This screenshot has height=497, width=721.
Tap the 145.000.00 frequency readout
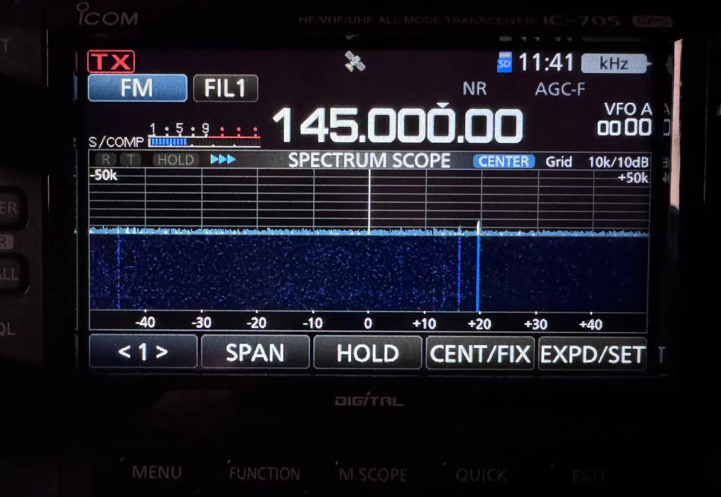pos(397,126)
